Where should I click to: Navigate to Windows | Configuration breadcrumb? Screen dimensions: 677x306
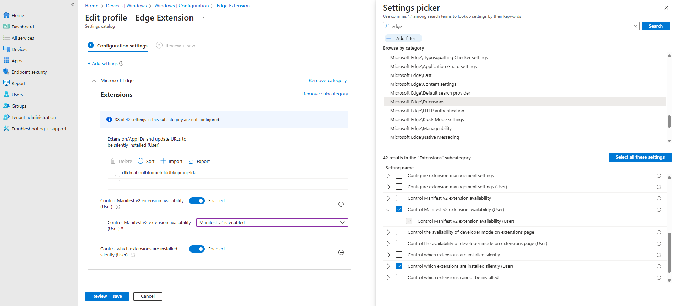coord(182,6)
